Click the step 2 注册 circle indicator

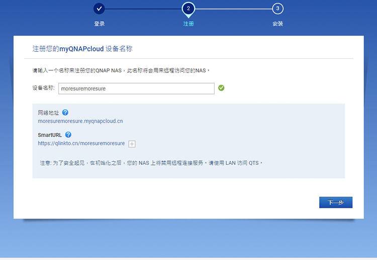coord(189,9)
